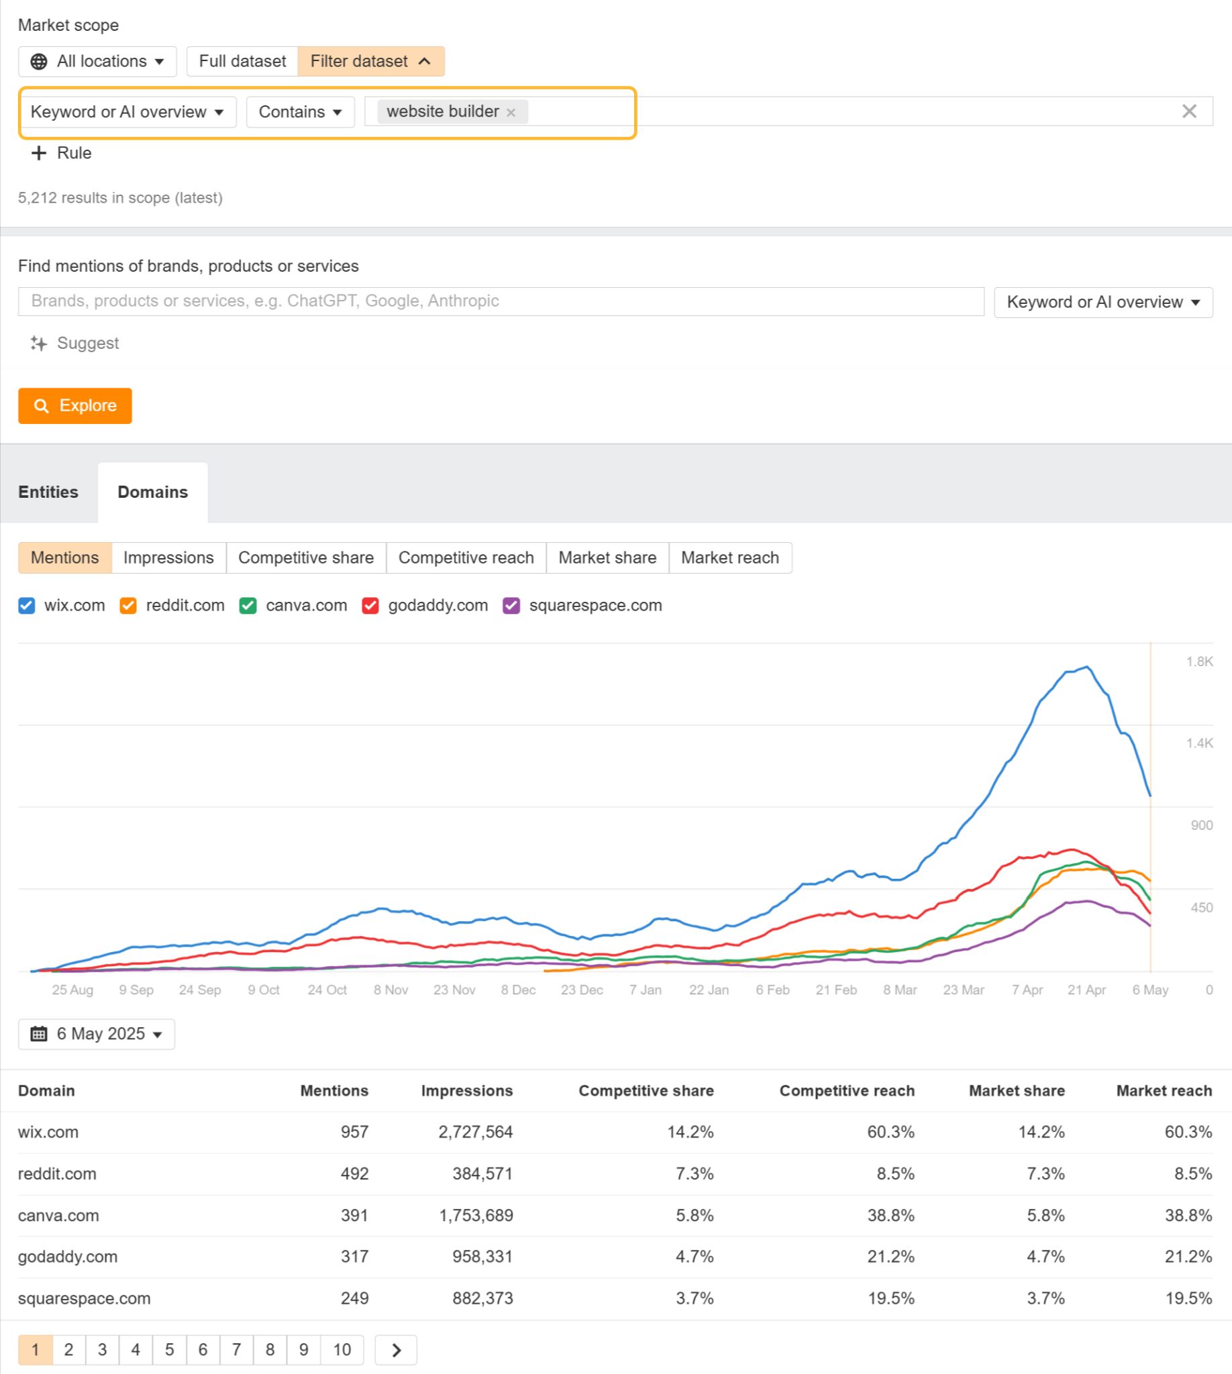Click the Suggest sparkle icon
The height and width of the screenshot is (1374, 1232).
(x=39, y=344)
